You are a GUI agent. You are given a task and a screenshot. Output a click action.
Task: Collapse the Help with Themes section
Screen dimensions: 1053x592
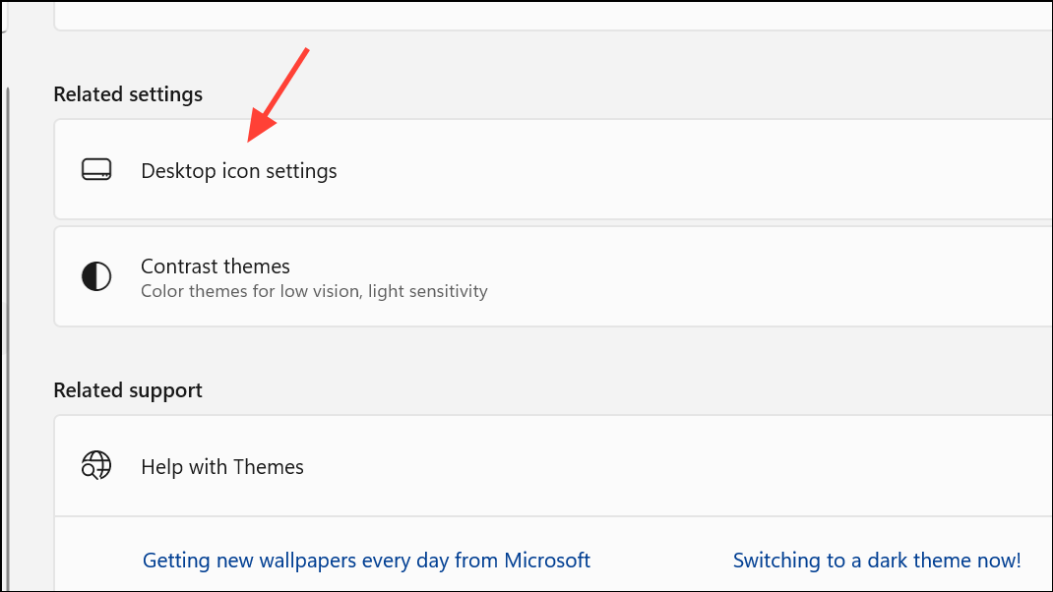coord(590,466)
